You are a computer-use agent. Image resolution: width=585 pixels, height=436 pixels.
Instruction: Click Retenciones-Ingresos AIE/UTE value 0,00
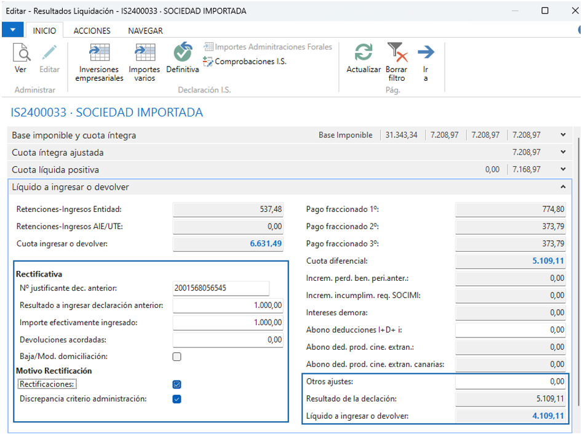(228, 227)
